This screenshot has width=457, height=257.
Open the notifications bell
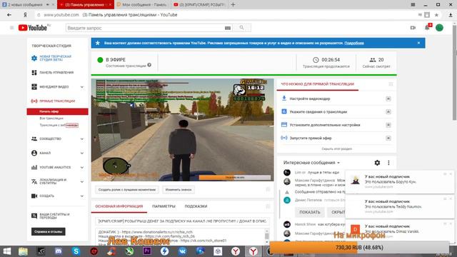pos(427,28)
